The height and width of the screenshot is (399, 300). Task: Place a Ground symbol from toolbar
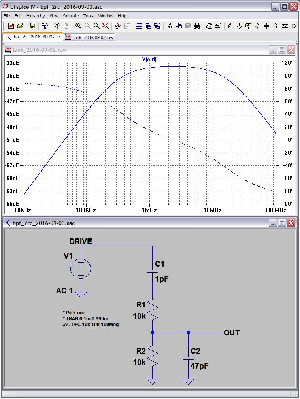click(x=239, y=26)
